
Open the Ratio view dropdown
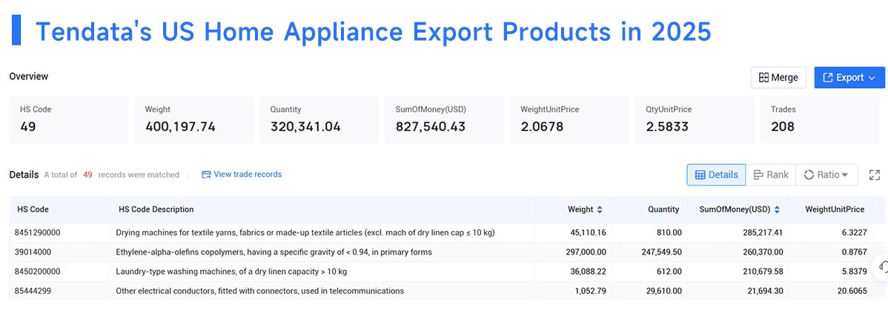[x=826, y=175]
